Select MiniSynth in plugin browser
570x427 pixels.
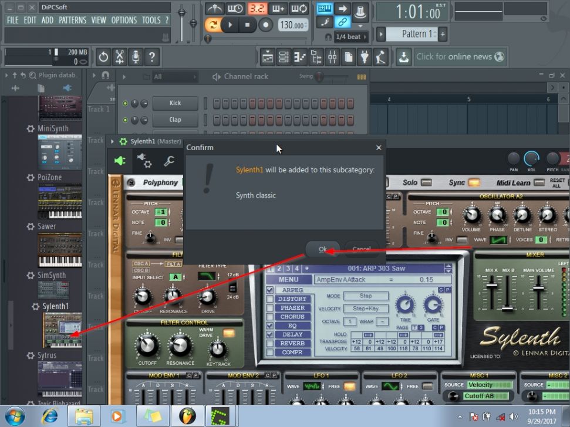[53, 128]
